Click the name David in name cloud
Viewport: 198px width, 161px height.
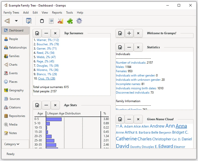coord(122,146)
